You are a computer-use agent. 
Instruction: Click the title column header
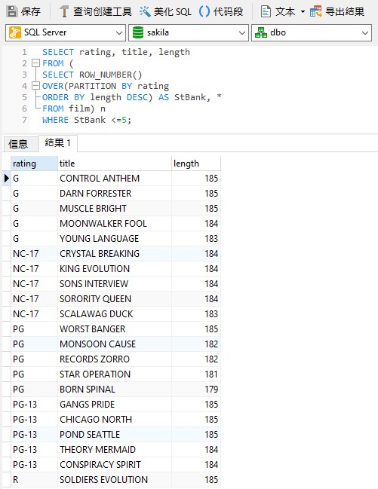click(115, 164)
